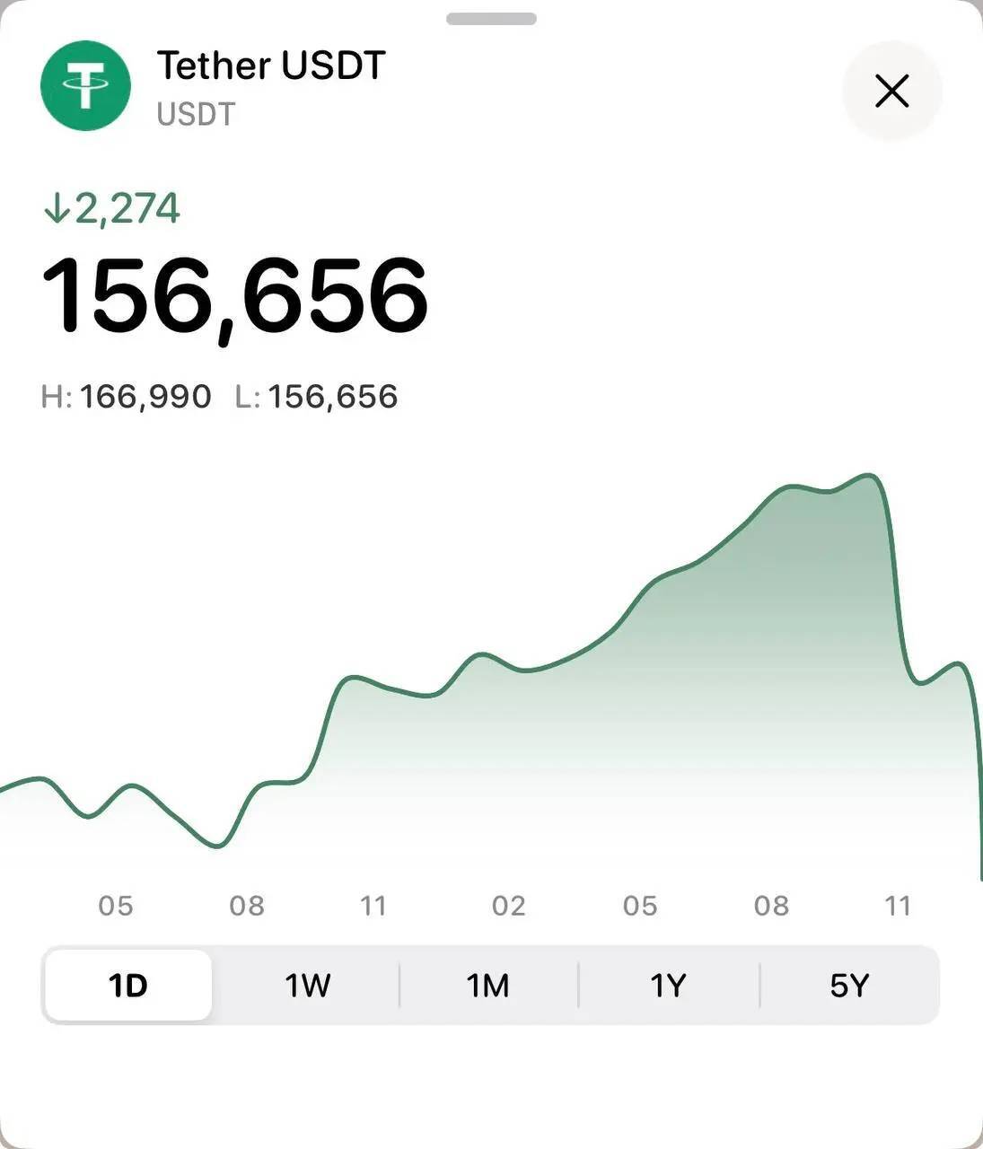Image resolution: width=983 pixels, height=1149 pixels.
Task: Click the gray USDT ticker subtitle
Action: (196, 115)
